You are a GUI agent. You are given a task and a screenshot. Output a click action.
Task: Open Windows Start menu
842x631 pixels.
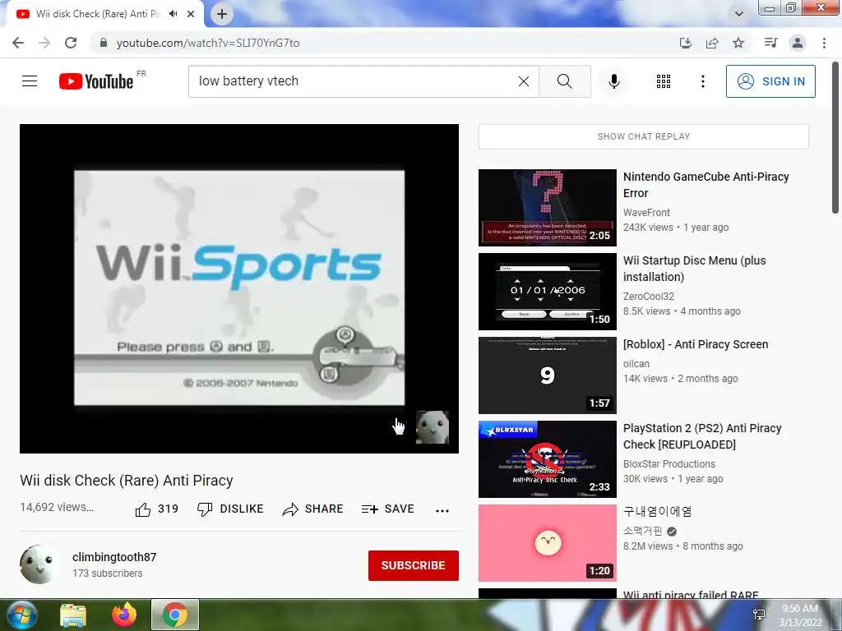(21, 615)
